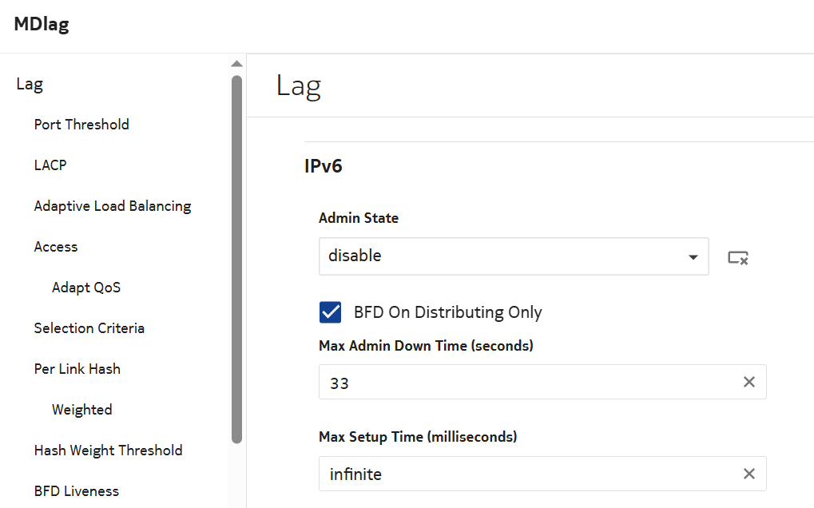The image size is (814, 508).
Task: Clear the Max Admin Down Time value
Action: coord(749,383)
